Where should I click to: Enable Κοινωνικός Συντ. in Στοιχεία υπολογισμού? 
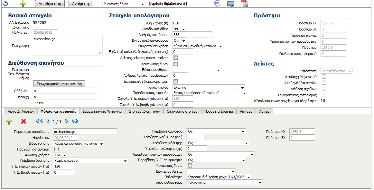(175, 64)
